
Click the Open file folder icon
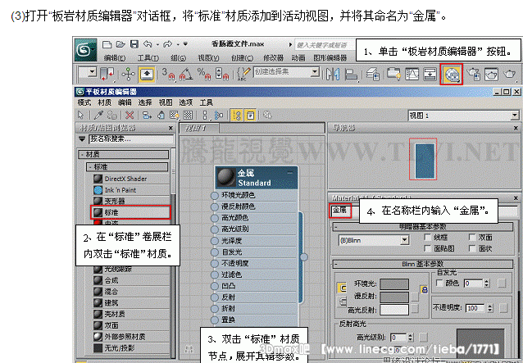click(x=121, y=44)
